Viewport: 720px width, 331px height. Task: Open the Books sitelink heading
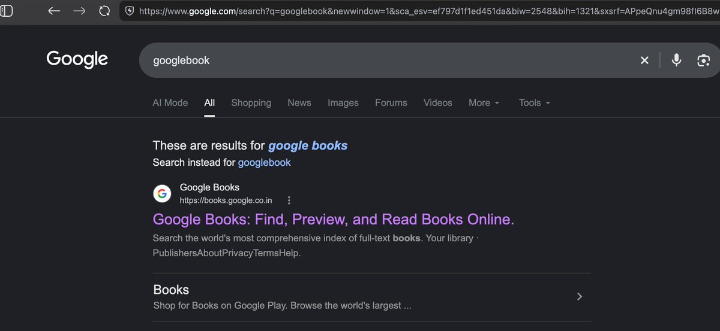[171, 290]
